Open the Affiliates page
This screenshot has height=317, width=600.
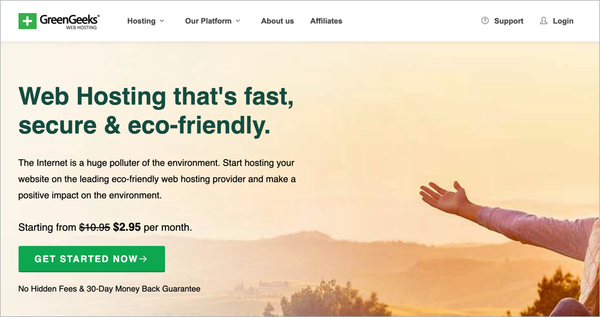[x=326, y=21]
